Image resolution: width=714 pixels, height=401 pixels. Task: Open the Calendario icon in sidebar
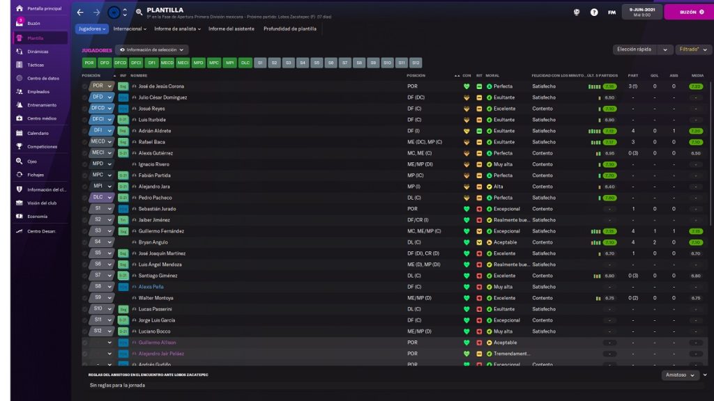click(x=20, y=133)
